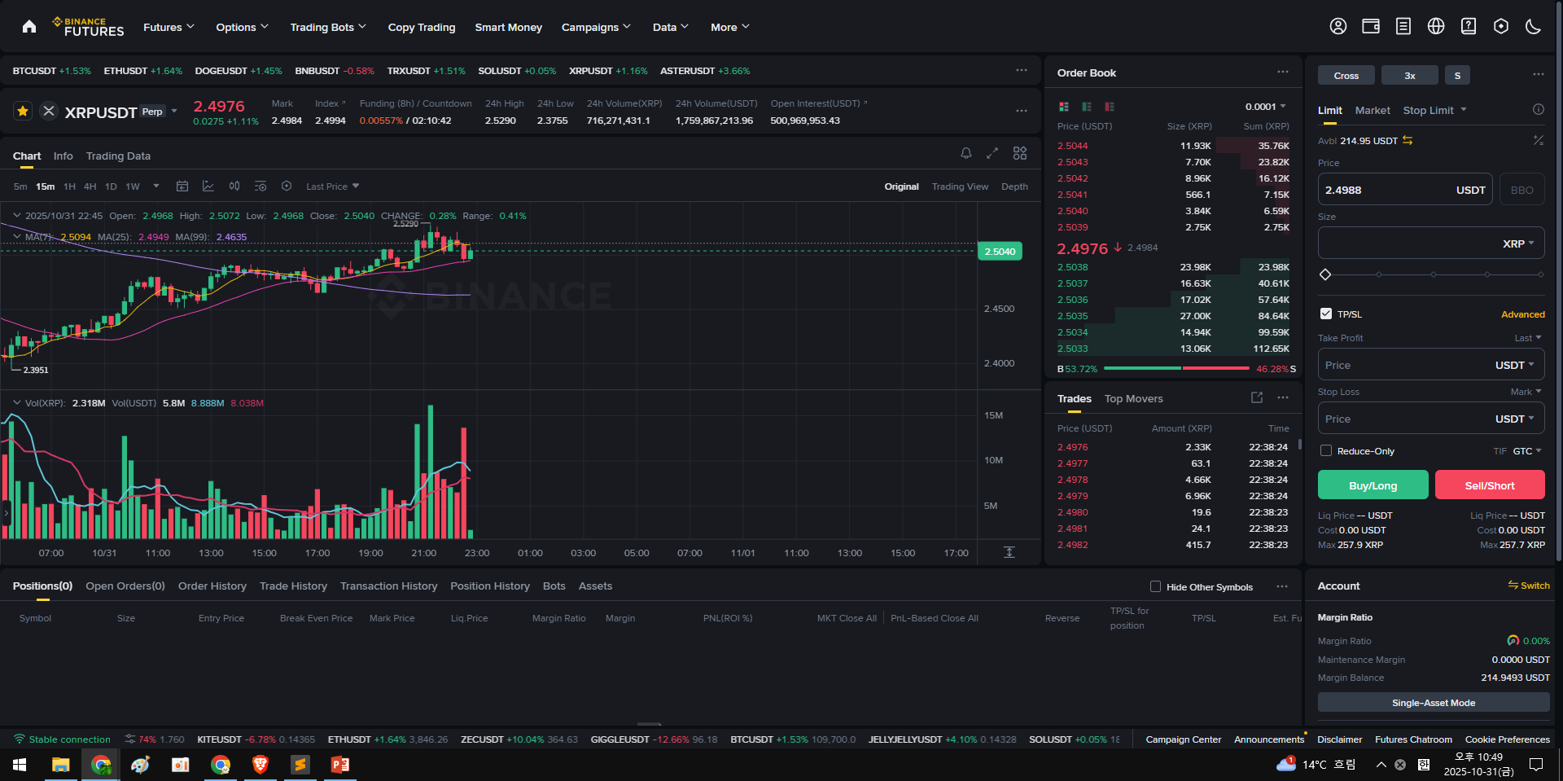This screenshot has height=781, width=1563.
Task: Open the calendar go-to-date icon
Action: tap(182, 186)
